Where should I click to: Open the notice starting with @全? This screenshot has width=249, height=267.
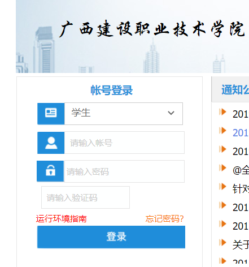(241, 170)
